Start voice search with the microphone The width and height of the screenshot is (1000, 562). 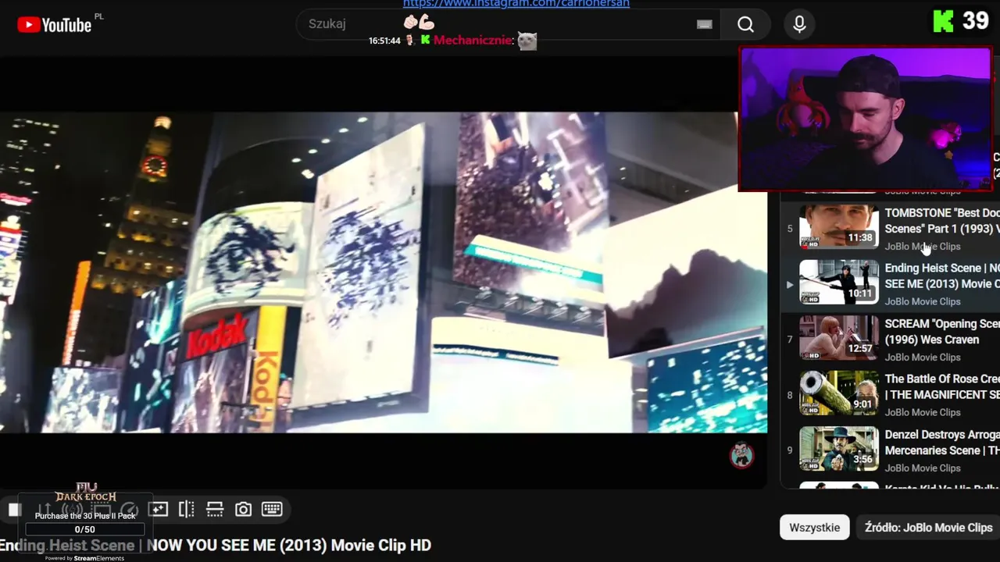799,24
